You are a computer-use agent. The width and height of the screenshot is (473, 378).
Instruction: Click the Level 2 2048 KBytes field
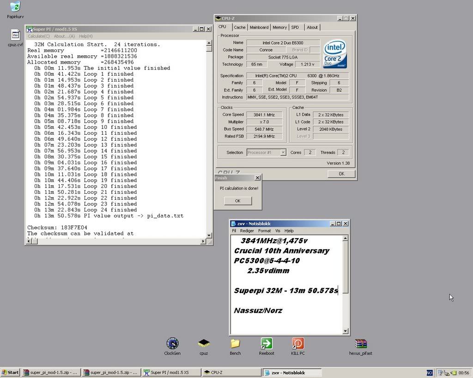pos(331,129)
